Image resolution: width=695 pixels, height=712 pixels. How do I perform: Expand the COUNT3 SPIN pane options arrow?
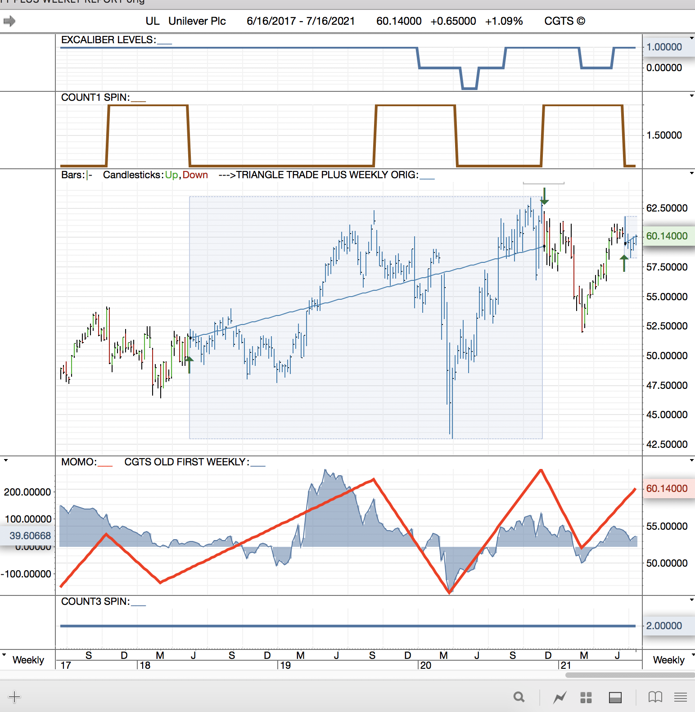pos(691,600)
